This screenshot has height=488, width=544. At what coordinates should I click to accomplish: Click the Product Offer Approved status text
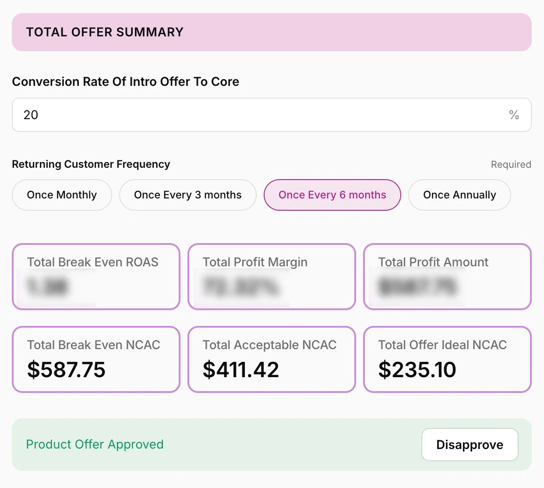95,444
